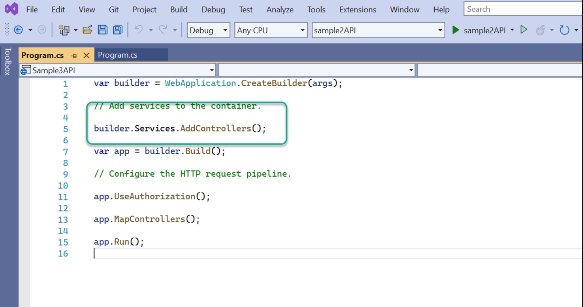
Task: Click the Undo arrow icon
Action: coord(139,30)
